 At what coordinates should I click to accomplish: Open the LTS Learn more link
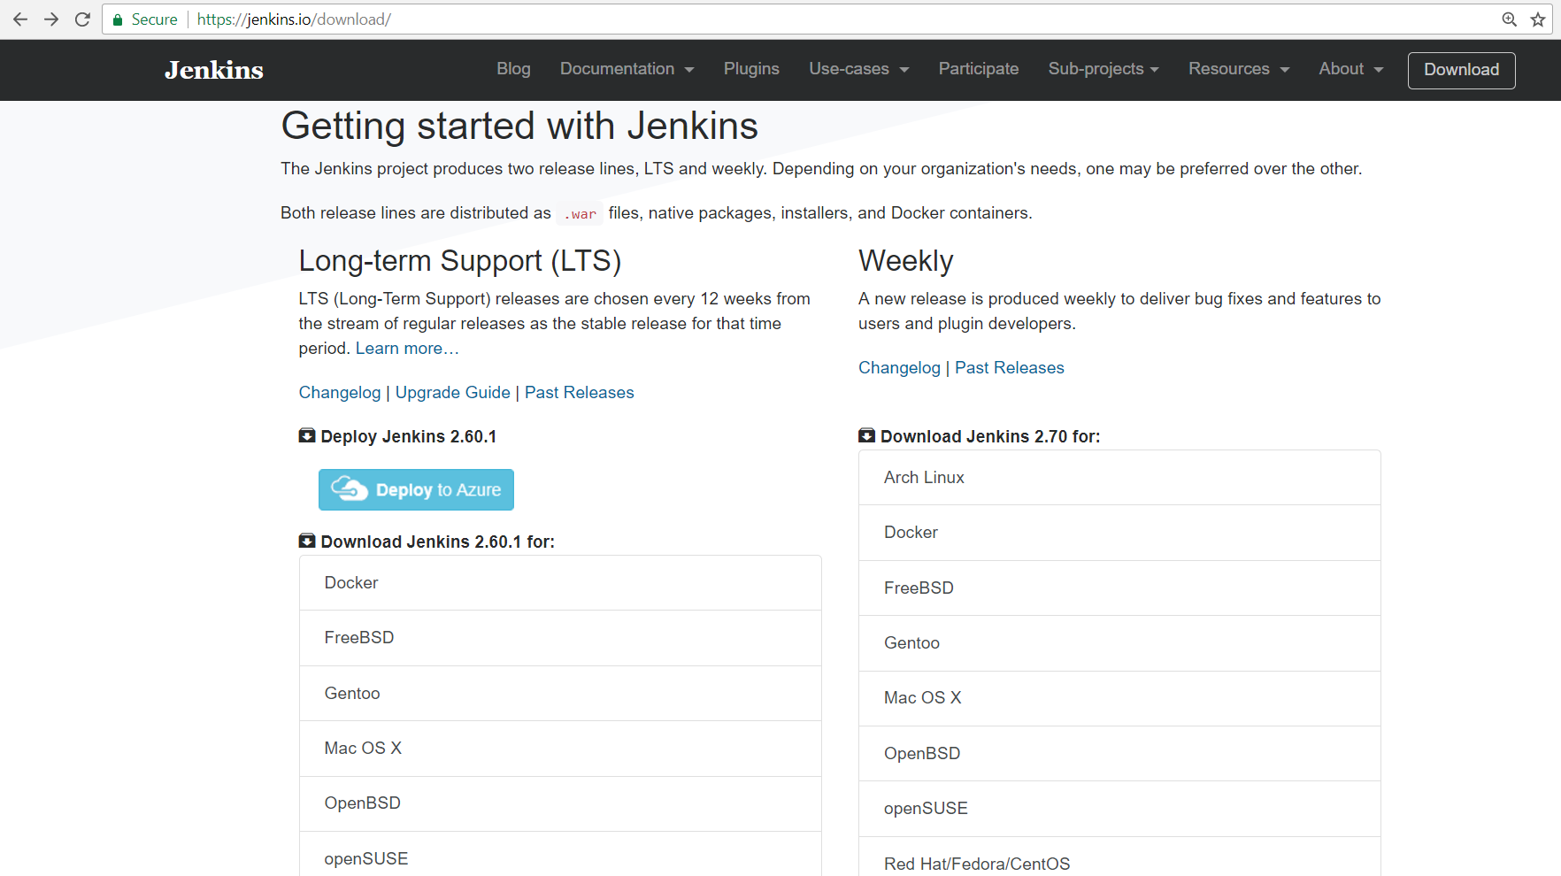(407, 349)
